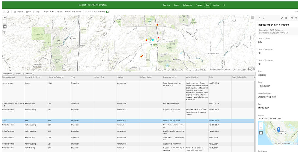Click the Inspection Notes column header
The width and height of the screenshot is (298, 152).
[174, 77]
